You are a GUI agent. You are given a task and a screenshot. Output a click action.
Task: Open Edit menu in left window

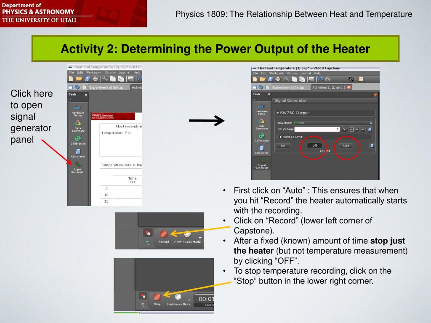pos(80,72)
